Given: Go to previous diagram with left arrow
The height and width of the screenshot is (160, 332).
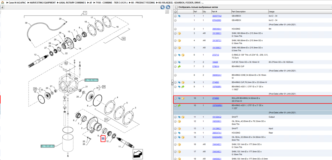Looking at the screenshot, I should [163, 7].
